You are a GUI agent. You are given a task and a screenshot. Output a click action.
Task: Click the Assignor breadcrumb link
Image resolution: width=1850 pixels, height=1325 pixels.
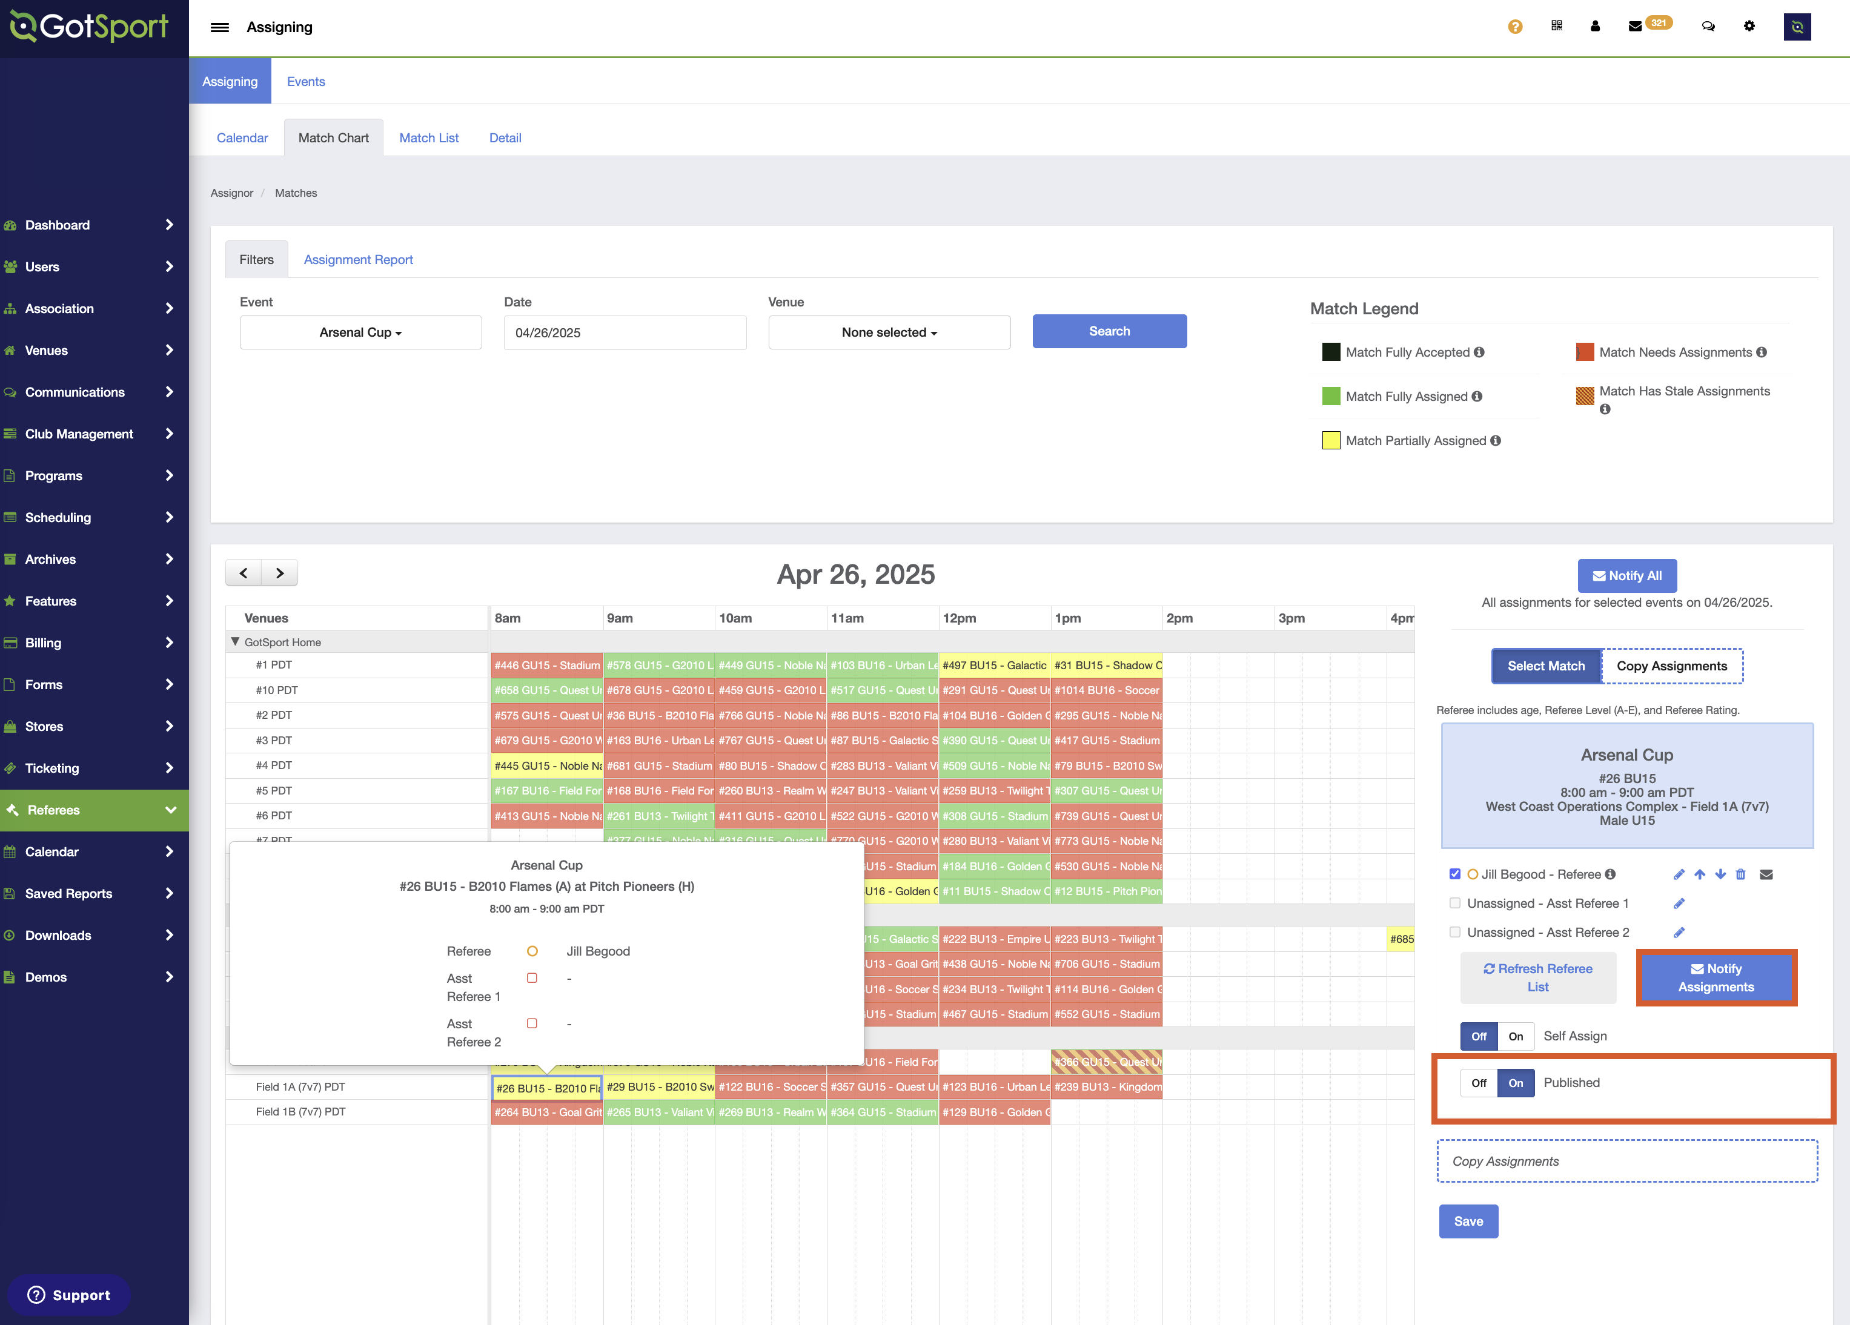point(231,193)
